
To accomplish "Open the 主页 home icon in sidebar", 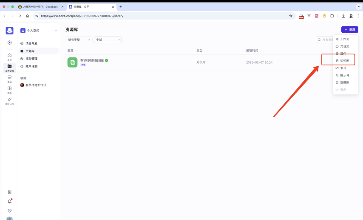I will (x=9, y=56).
